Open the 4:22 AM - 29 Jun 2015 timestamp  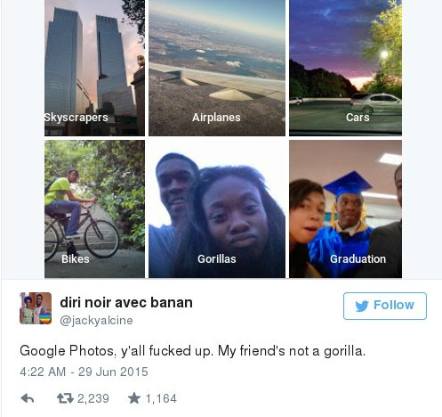click(x=84, y=372)
